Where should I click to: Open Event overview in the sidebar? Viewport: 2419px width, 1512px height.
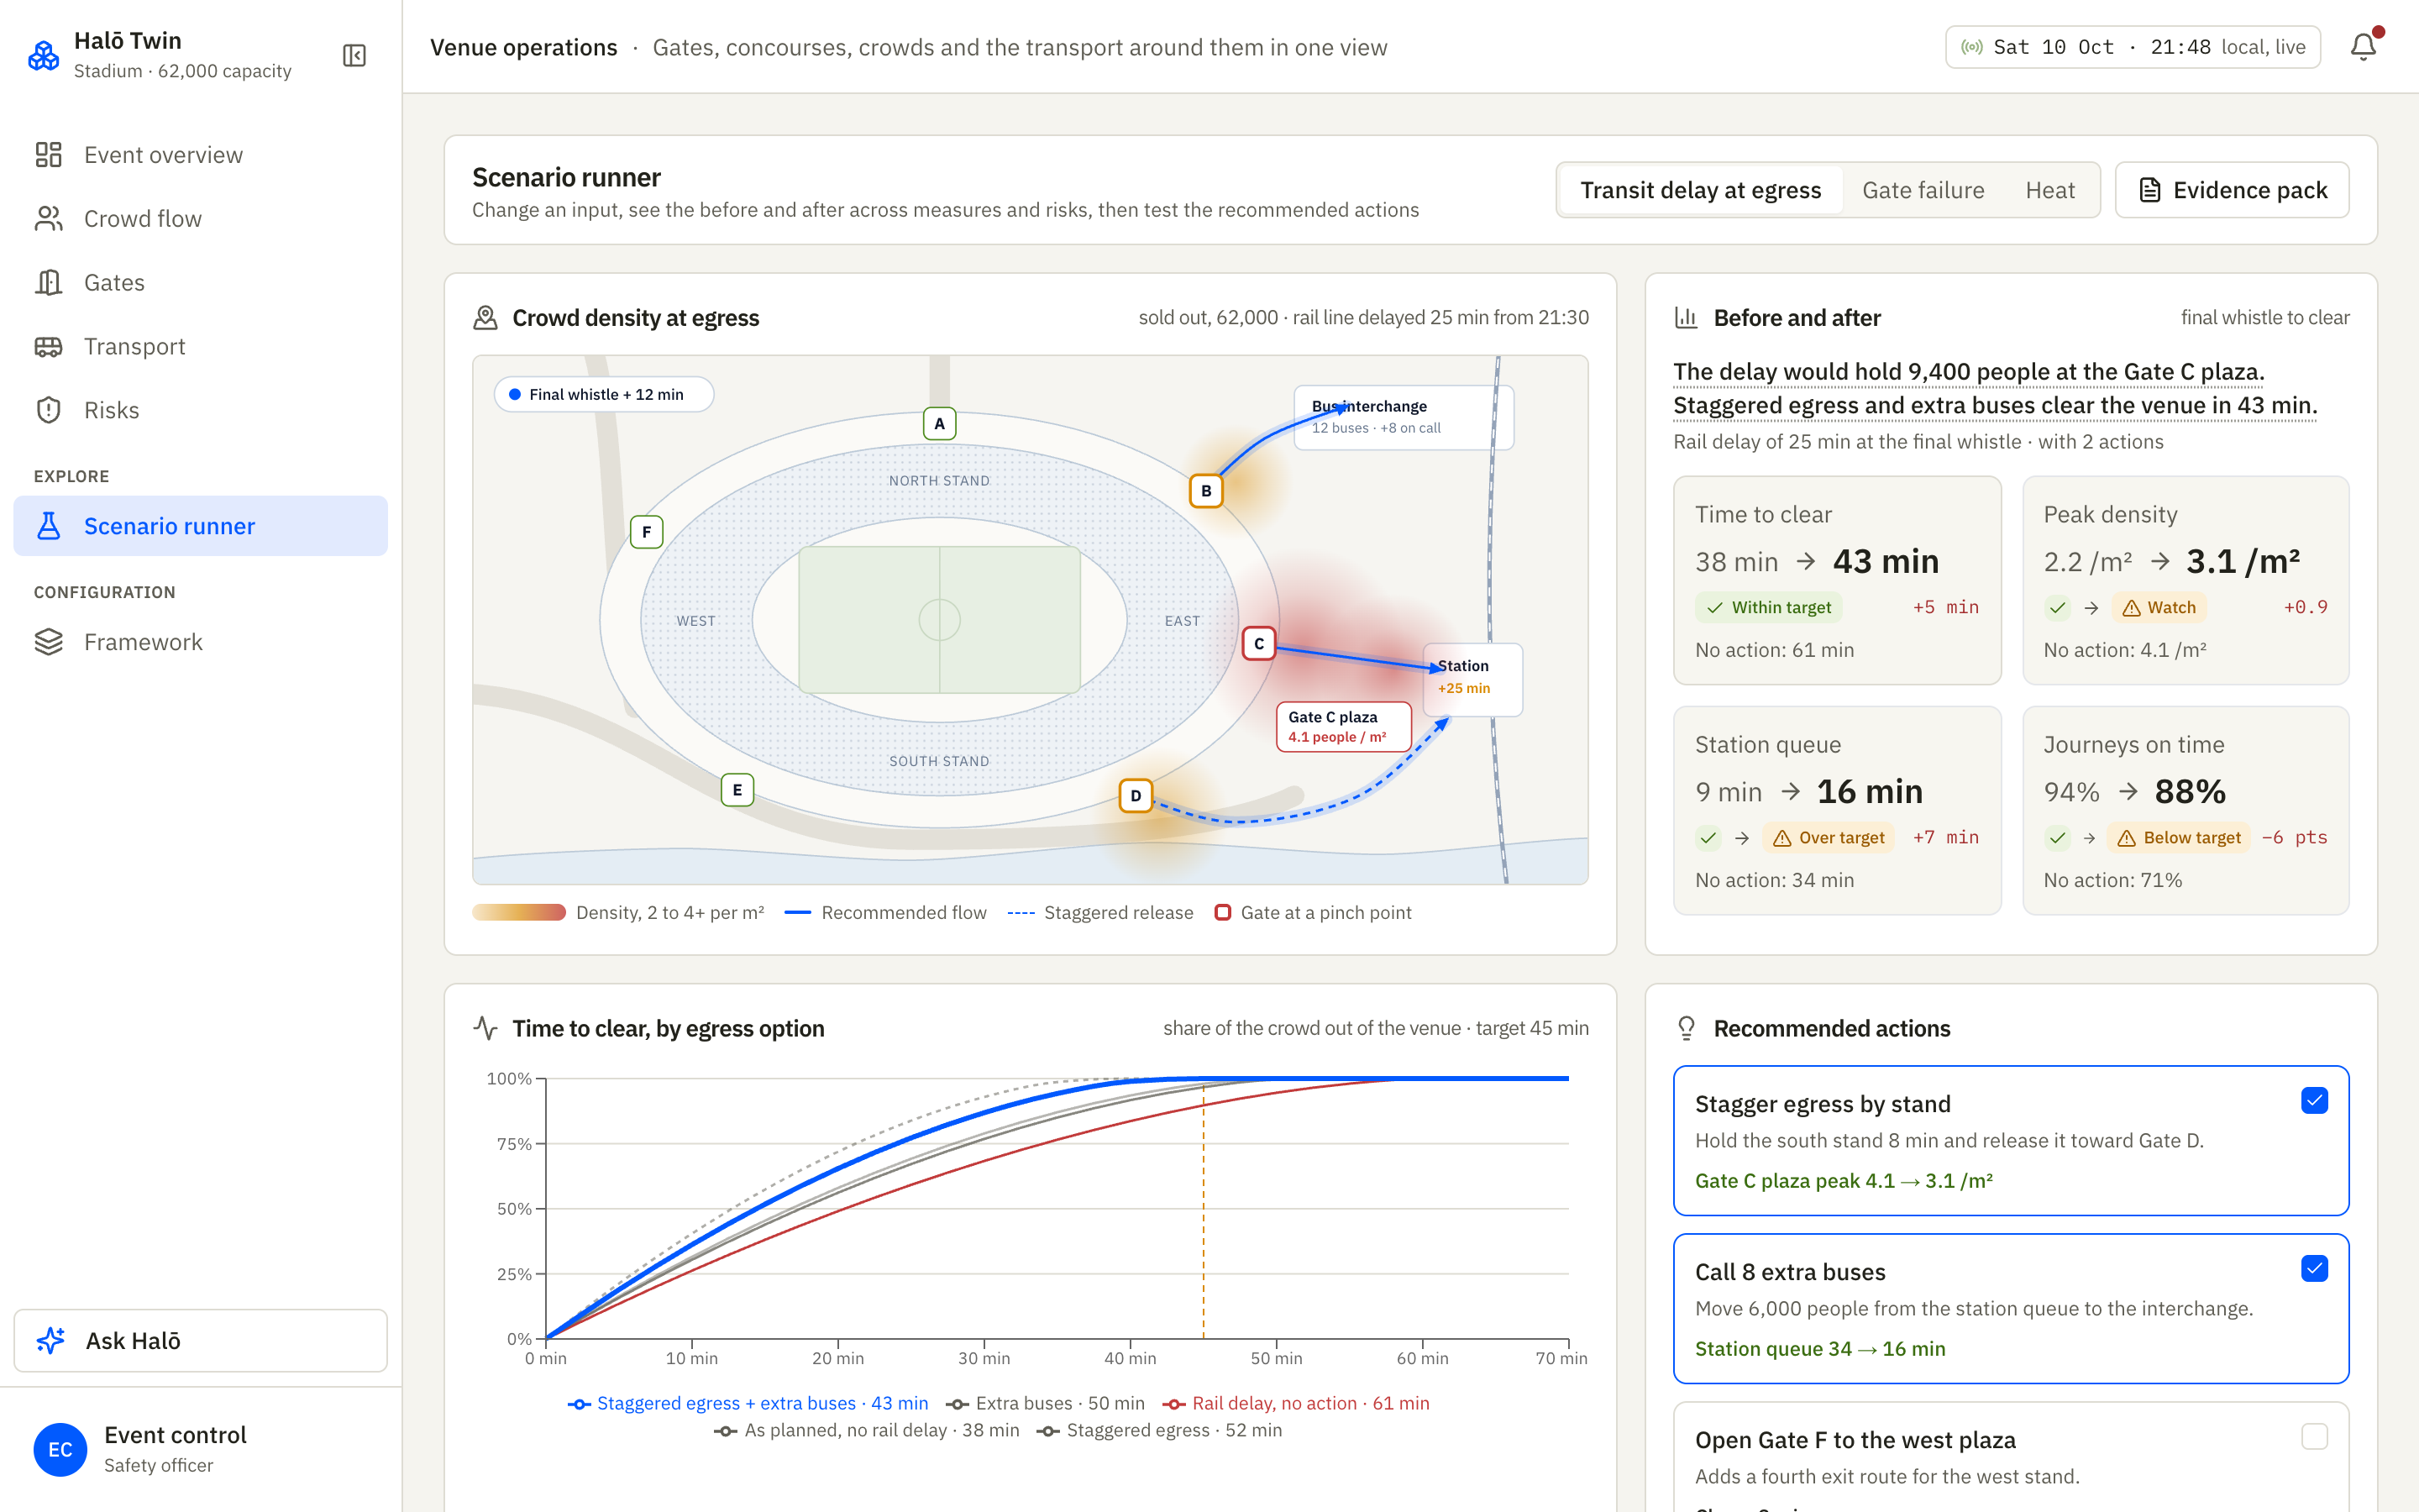click(x=200, y=154)
